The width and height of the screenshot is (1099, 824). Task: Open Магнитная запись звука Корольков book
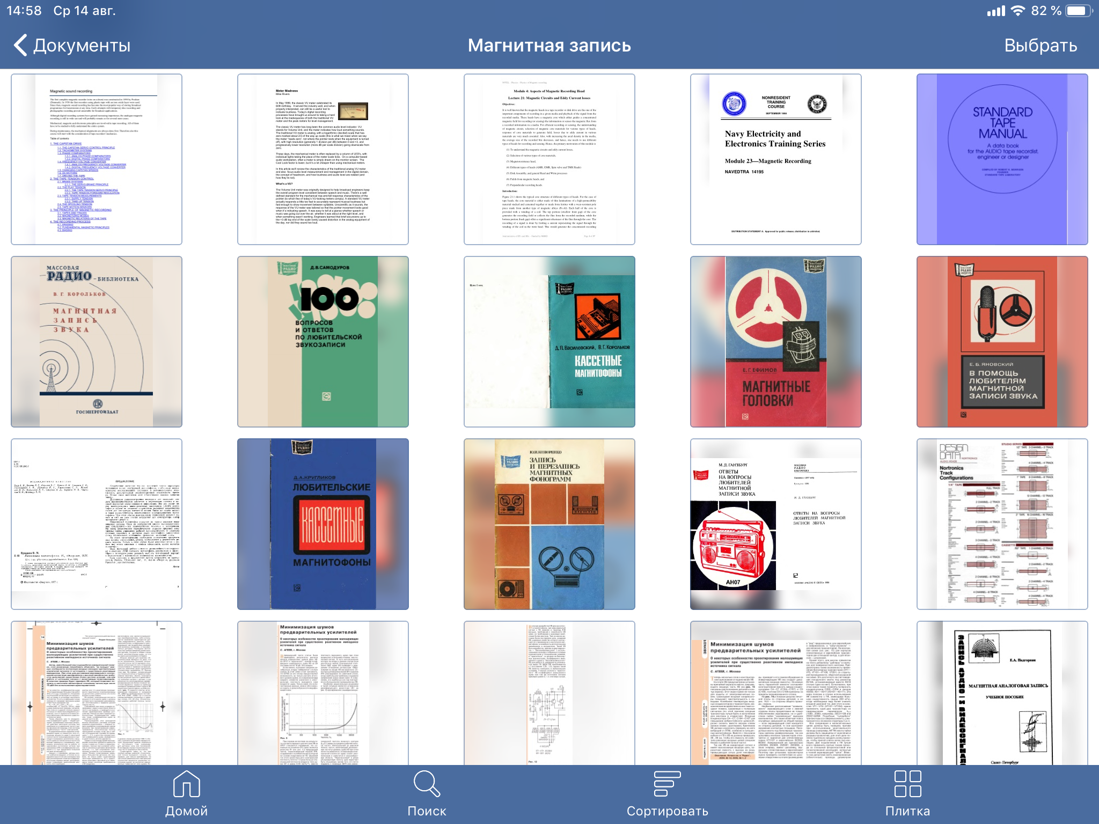coord(97,342)
